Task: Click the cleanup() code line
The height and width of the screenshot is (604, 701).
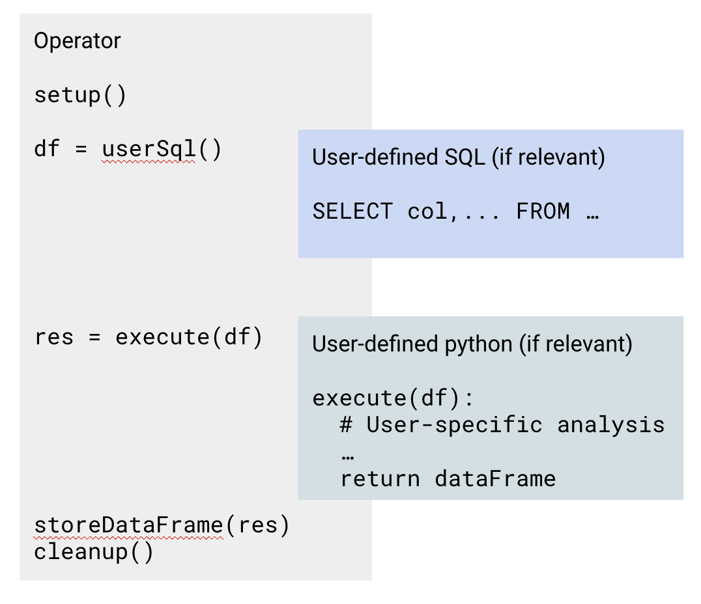Action: point(94,552)
